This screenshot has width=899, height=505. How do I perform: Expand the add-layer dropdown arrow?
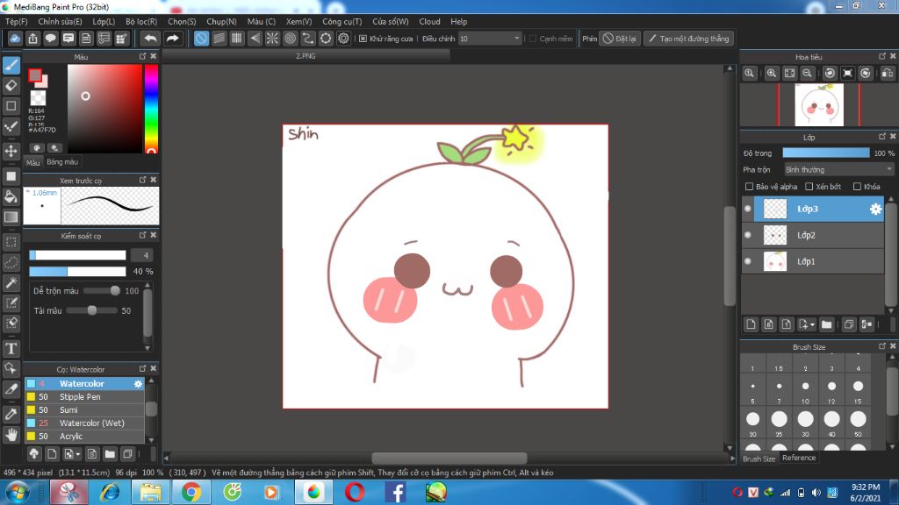(812, 325)
